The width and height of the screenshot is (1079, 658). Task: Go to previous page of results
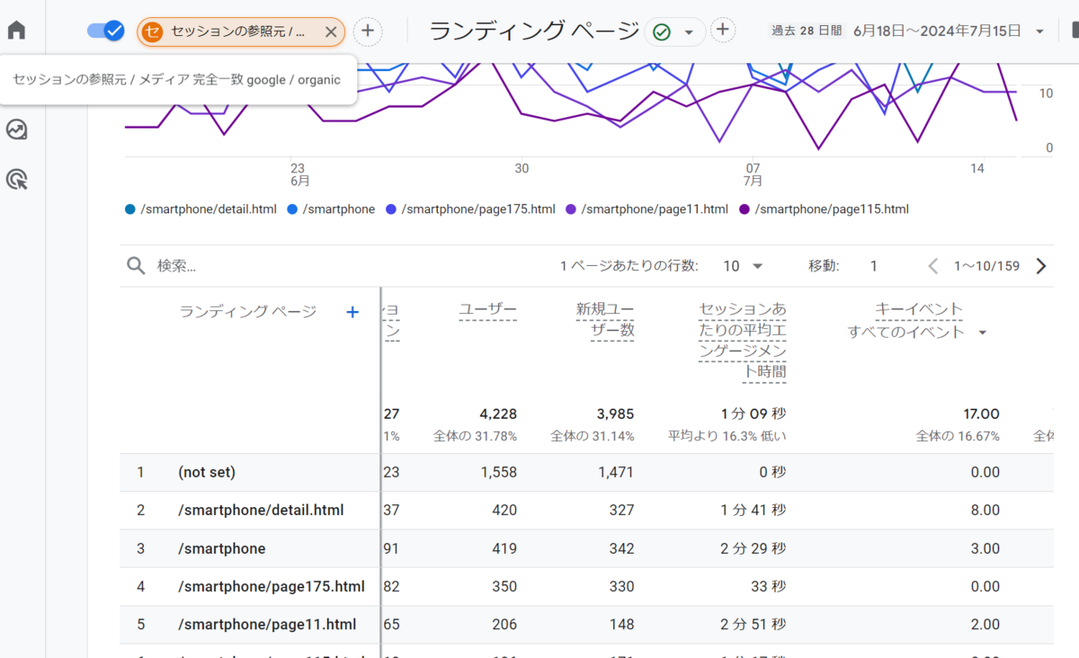point(932,266)
